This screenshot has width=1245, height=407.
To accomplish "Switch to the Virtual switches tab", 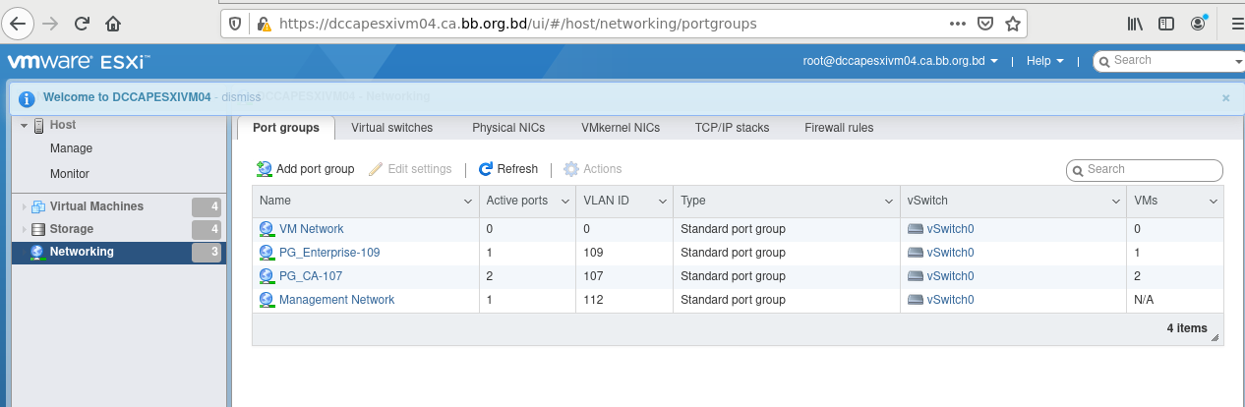I will (x=391, y=128).
